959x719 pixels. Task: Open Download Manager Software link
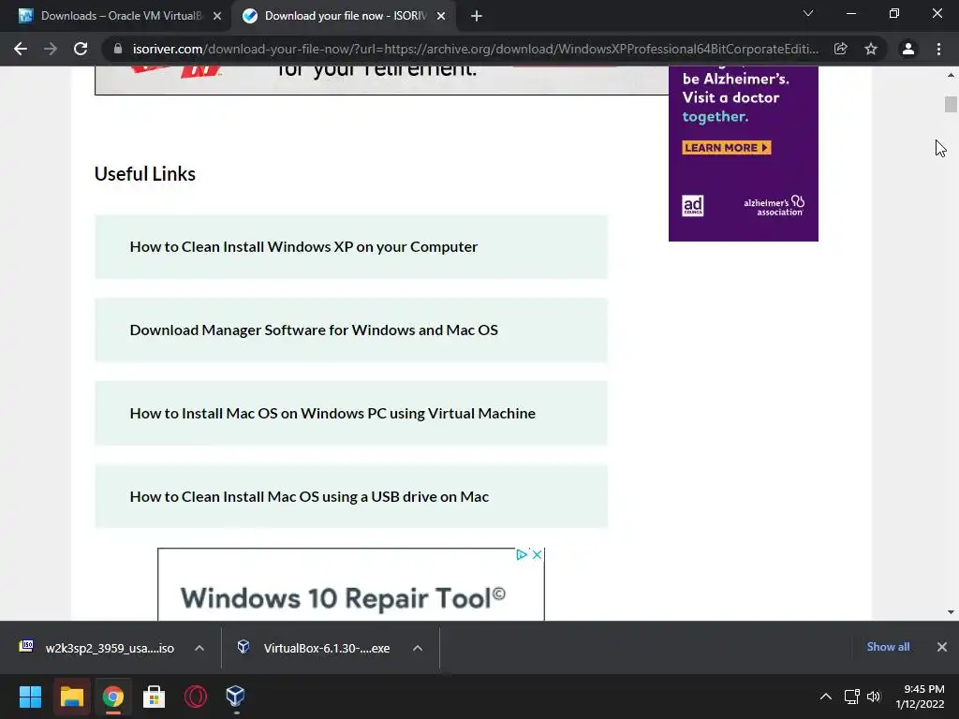coord(351,330)
